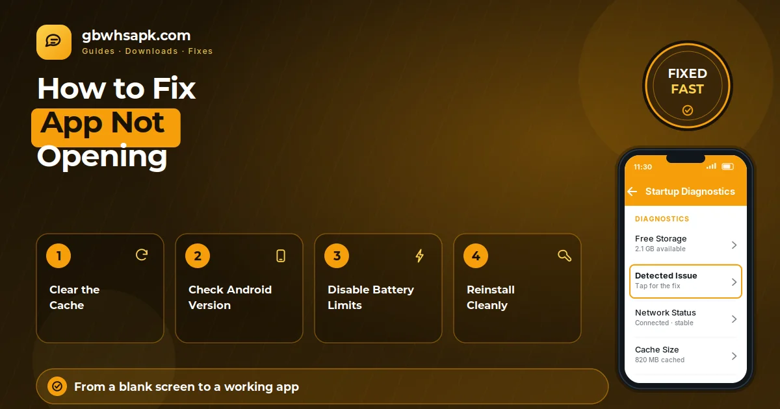Viewport: 780px width, 409px height.
Task: Open the Check Android Version step label
Action: point(230,297)
